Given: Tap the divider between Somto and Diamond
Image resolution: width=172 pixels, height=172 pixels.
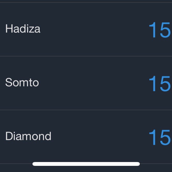Looking at the screenshot, I should (x=86, y=110).
